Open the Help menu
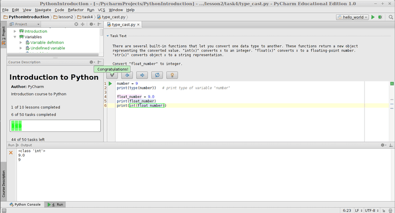This screenshot has width=395, height=213. pyautogui.click(x=130, y=10)
